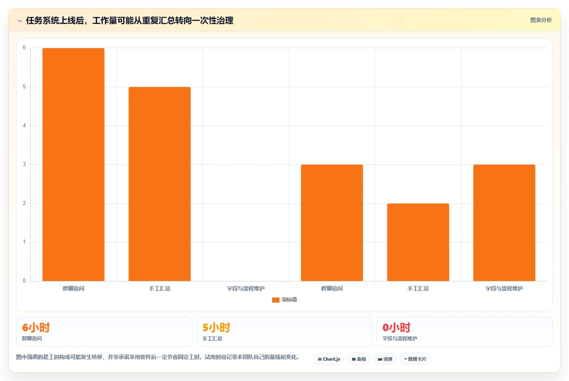Click the y-axis label 5
Image resolution: width=569 pixels, height=381 pixels.
pos(24,87)
